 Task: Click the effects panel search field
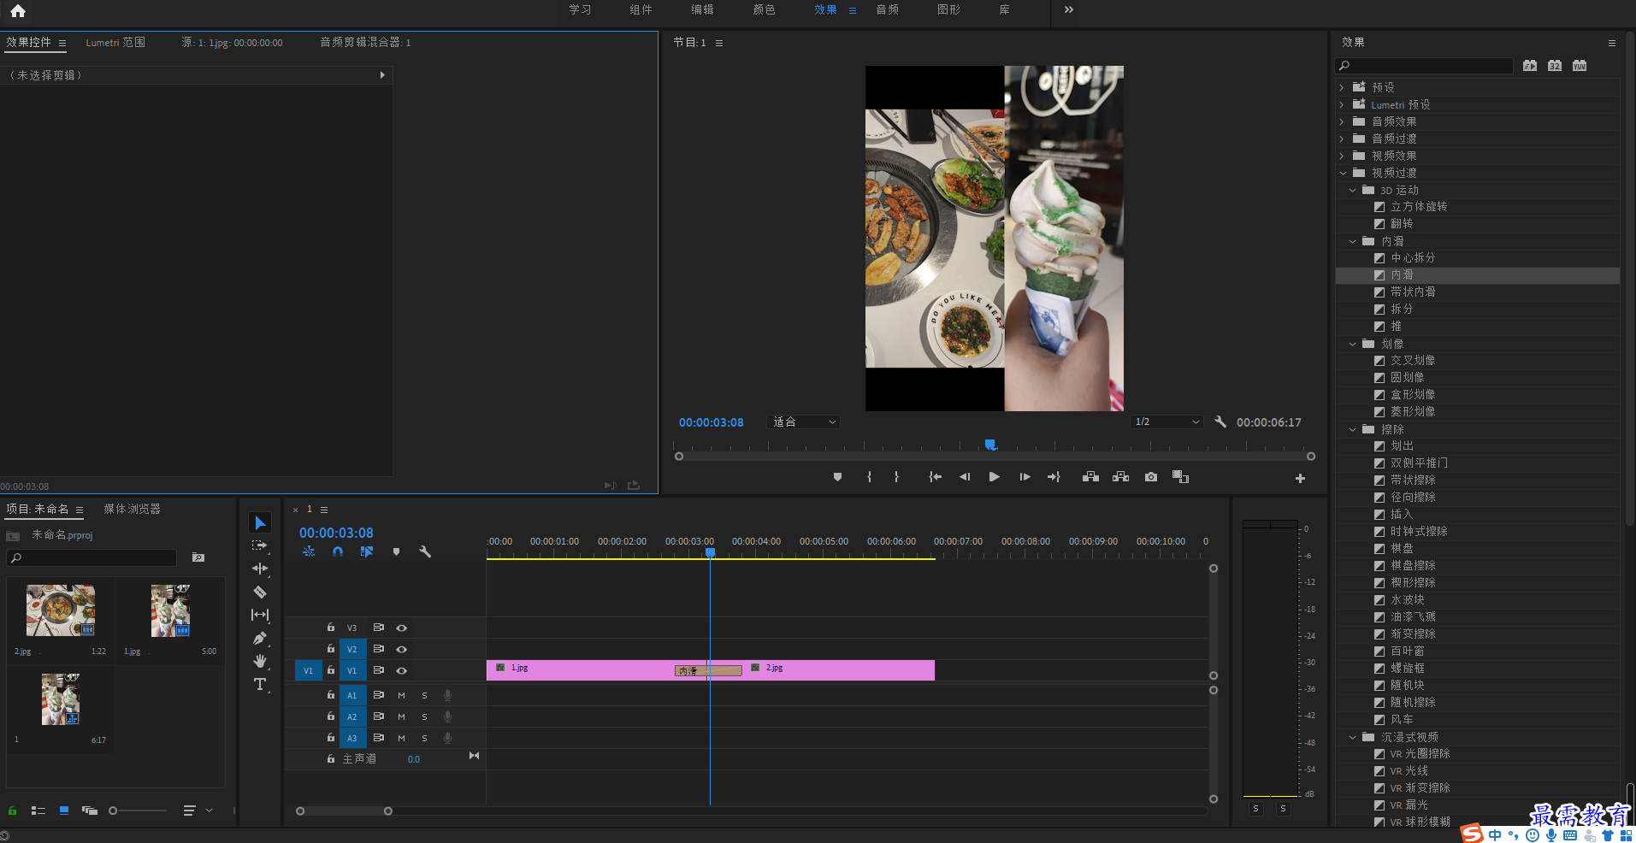[1424, 66]
